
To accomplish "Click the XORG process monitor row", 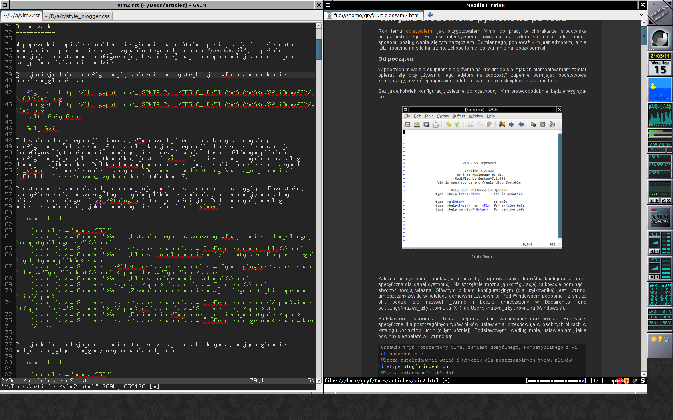I will (660, 173).
